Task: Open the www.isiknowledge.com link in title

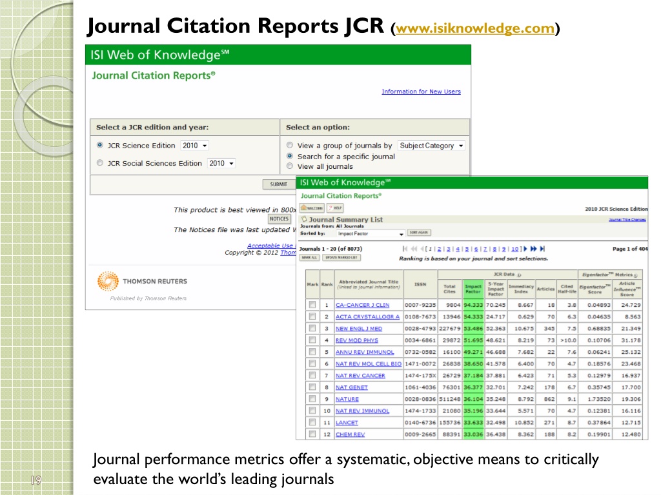Action: [x=475, y=28]
